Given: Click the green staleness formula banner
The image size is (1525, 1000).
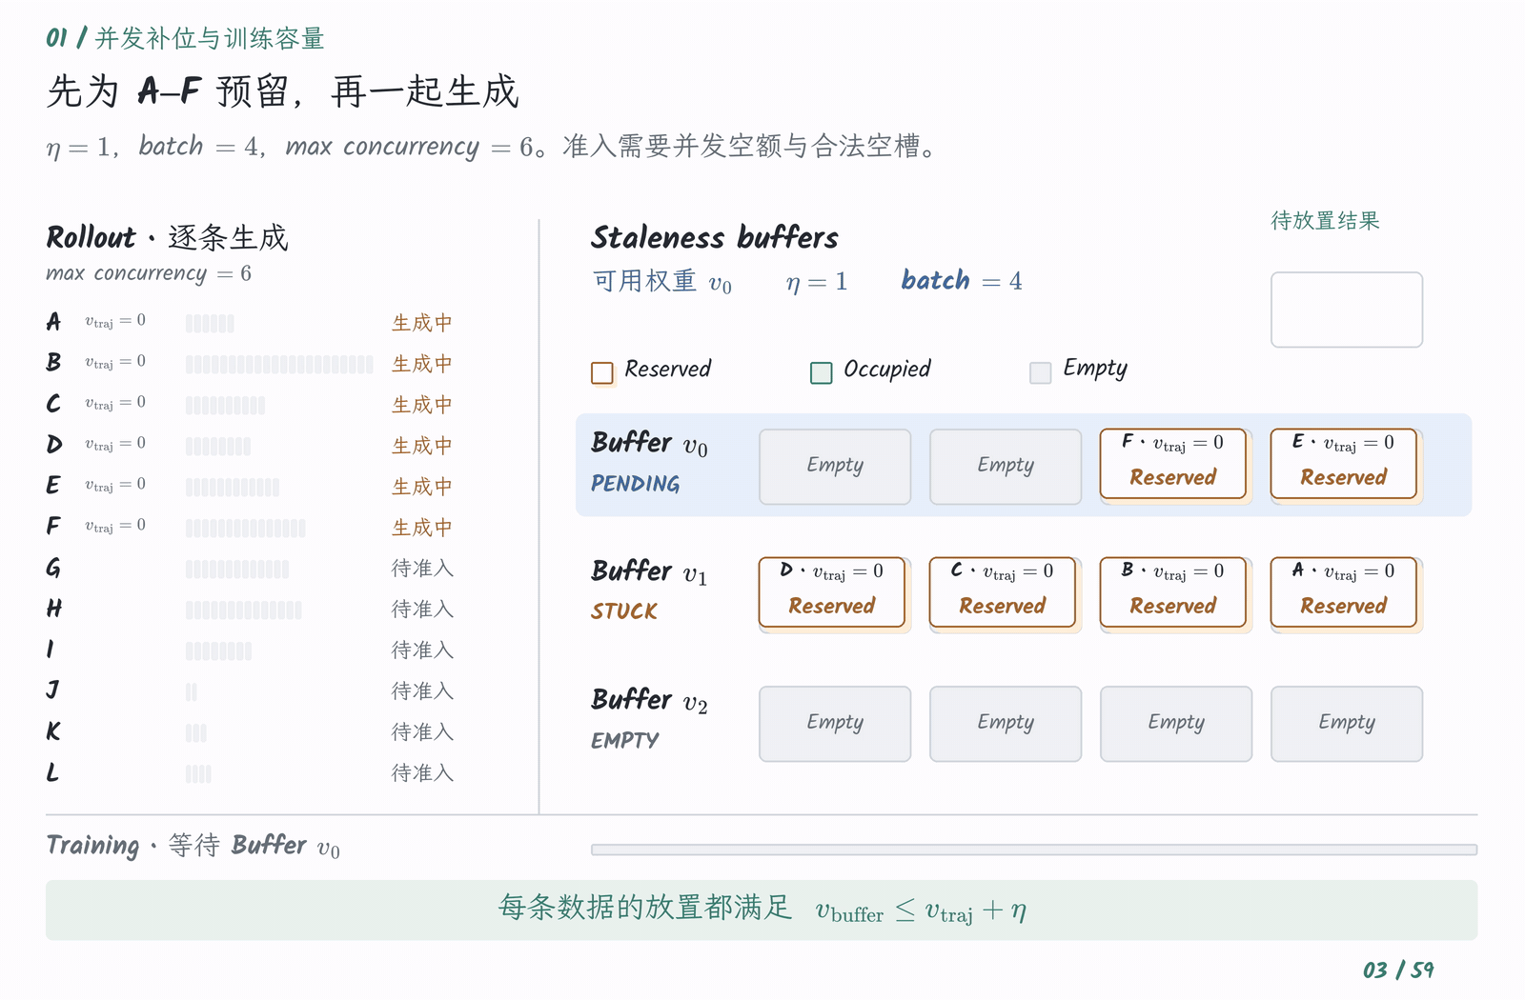Looking at the screenshot, I should (x=762, y=910).
